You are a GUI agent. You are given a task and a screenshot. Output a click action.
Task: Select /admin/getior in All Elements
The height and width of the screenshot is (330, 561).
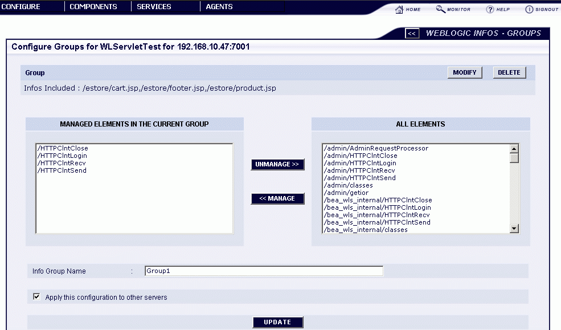(x=346, y=193)
